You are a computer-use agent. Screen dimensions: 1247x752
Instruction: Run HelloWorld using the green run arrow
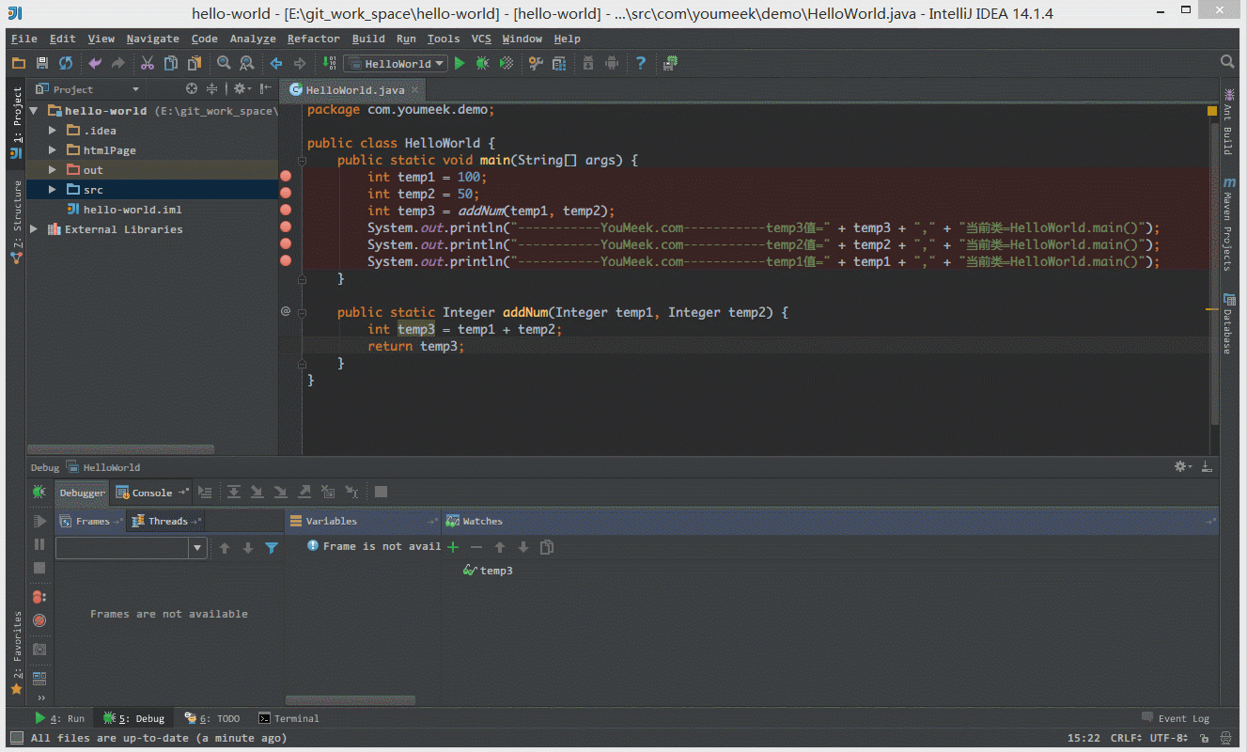pos(459,63)
